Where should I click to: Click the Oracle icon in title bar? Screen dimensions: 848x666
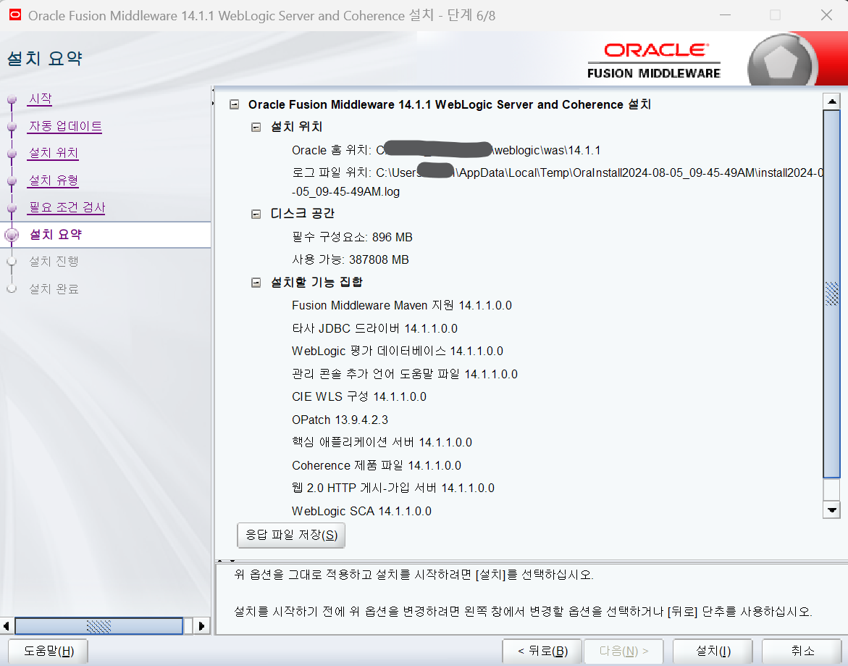point(14,15)
